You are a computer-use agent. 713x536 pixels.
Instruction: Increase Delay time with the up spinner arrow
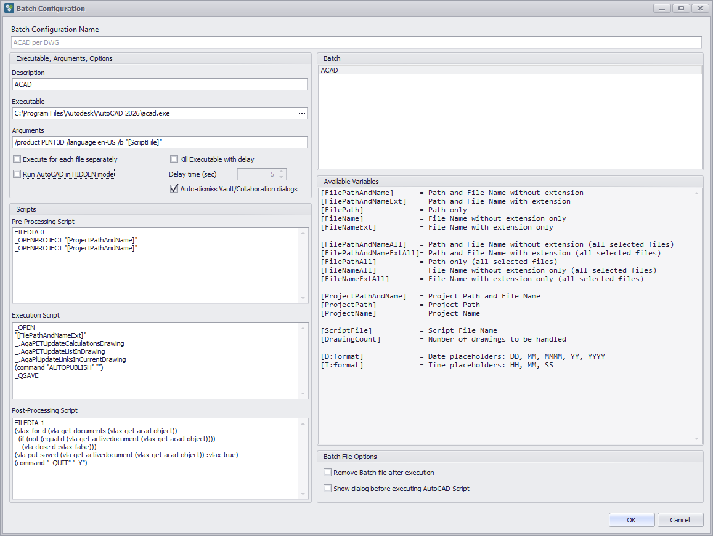[282, 171]
